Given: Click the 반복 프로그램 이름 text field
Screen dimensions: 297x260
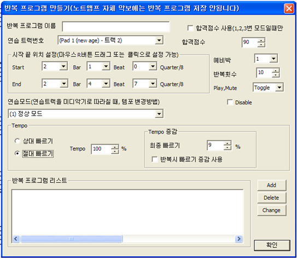Looking at the screenshot, I should pos(116,27).
